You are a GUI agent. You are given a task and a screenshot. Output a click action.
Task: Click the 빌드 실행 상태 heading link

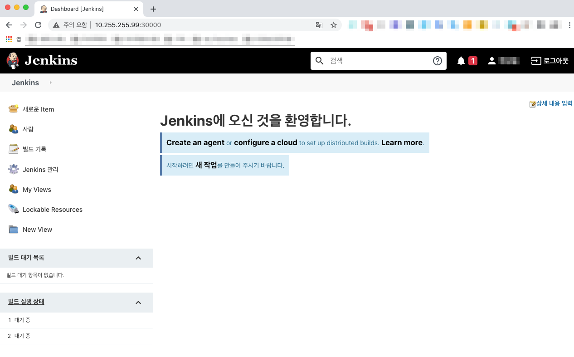pos(26,302)
